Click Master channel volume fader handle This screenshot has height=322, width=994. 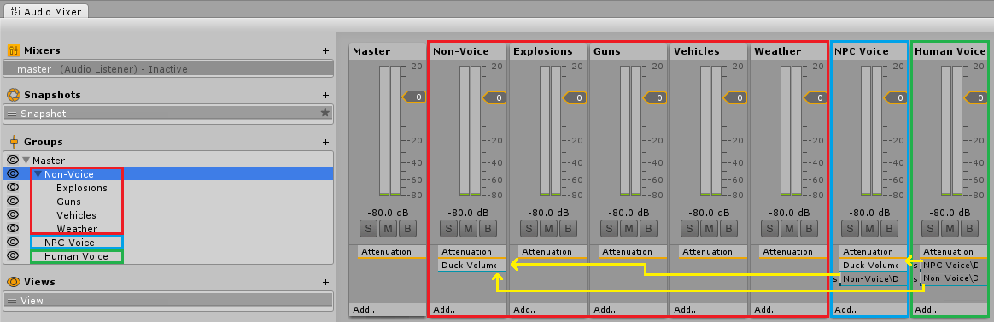click(414, 97)
